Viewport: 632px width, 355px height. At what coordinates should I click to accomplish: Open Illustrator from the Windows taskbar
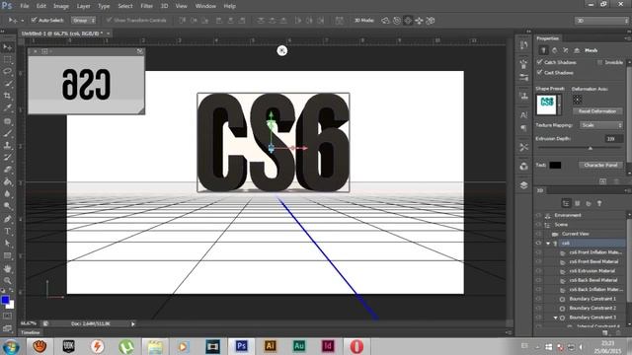270,346
